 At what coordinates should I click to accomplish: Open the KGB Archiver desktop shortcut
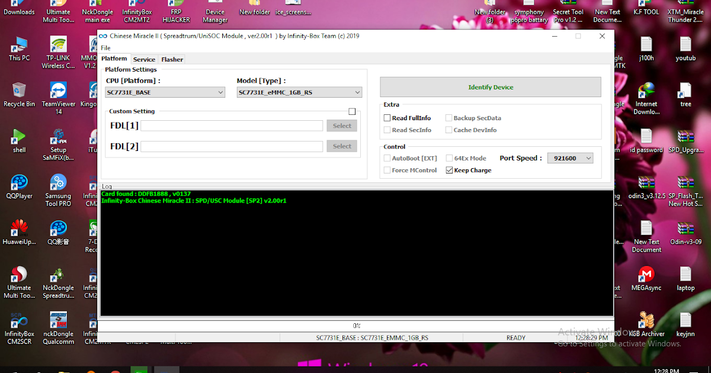[x=646, y=324]
